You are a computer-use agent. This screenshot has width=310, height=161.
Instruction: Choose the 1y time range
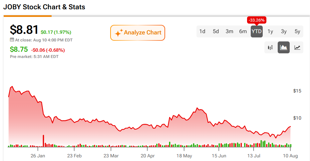tap(270, 31)
